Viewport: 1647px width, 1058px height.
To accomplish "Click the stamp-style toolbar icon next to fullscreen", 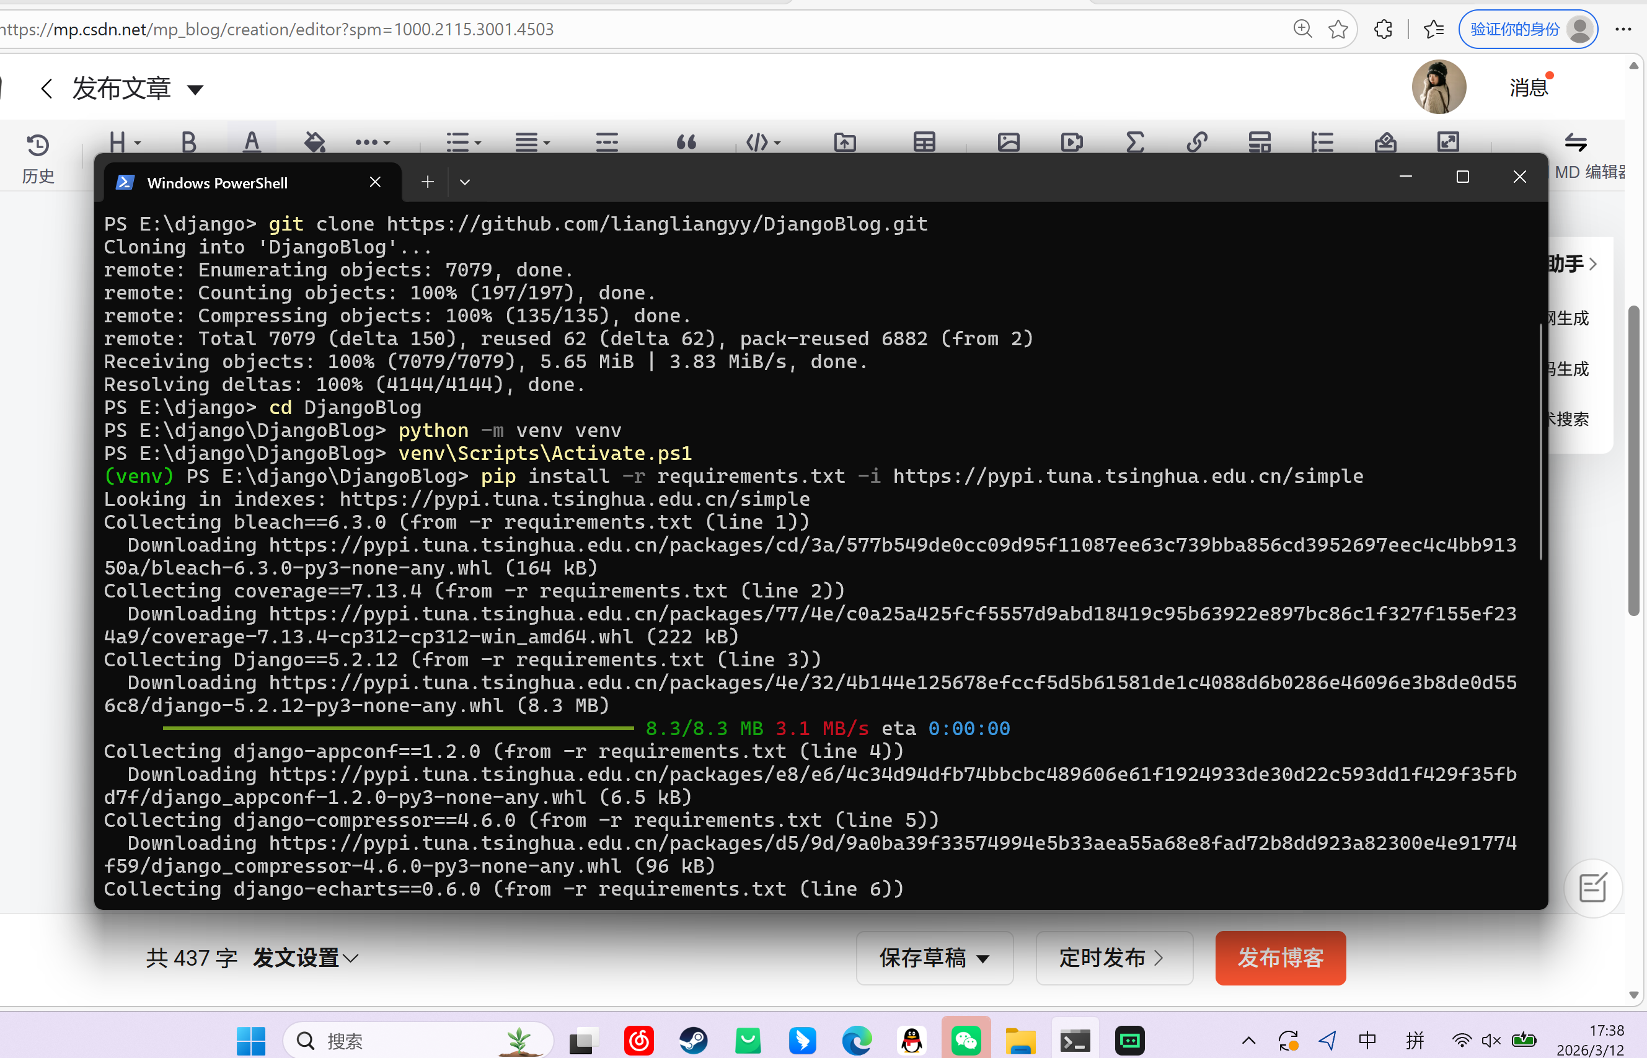I will (x=1385, y=142).
